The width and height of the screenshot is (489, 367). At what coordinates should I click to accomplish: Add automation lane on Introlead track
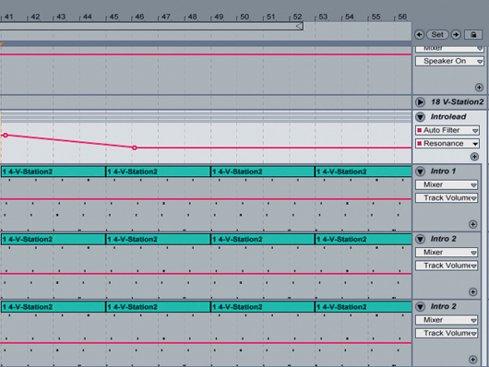474,157
